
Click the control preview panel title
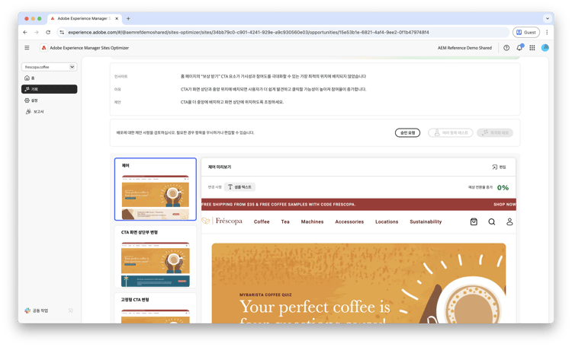[220, 167]
